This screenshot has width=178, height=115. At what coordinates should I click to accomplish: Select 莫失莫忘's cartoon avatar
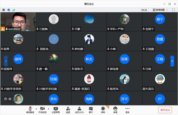click(160, 79)
